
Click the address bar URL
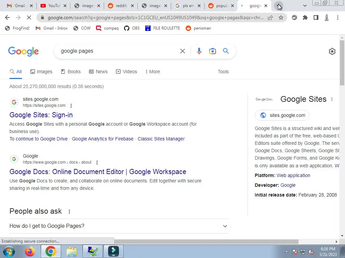pyautogui.click(x=156, y=17)
